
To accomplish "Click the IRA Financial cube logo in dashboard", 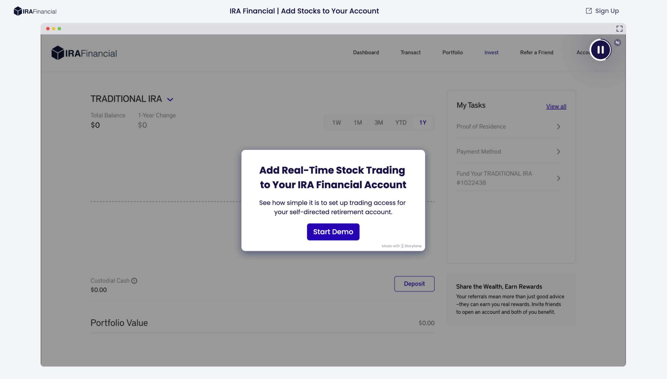I will tap(58, 53).
